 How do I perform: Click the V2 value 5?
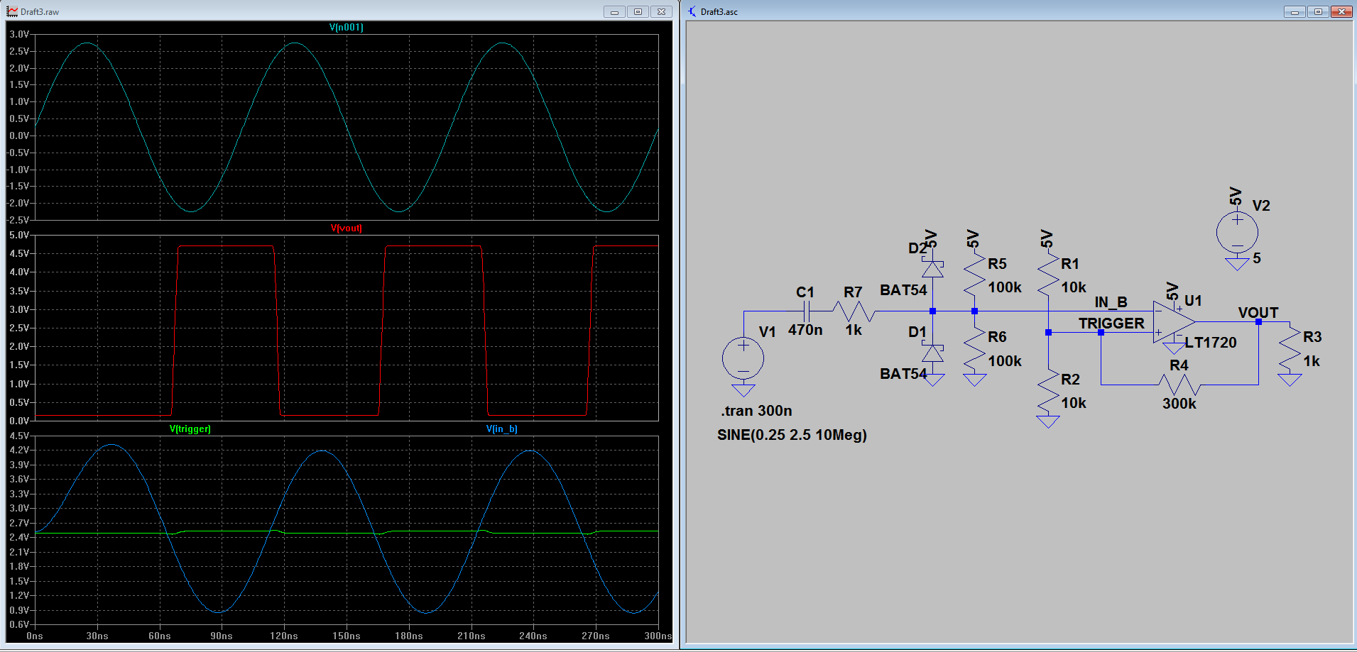pyautogui.click(x=1257, y=258)
